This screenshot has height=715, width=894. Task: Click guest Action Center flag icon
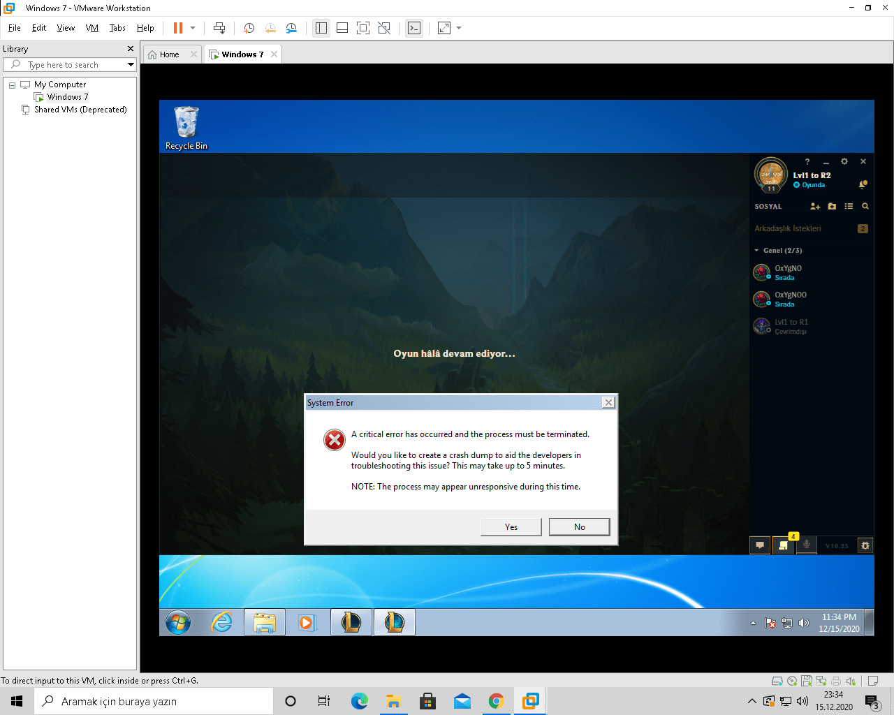click(x=770, y=623)
